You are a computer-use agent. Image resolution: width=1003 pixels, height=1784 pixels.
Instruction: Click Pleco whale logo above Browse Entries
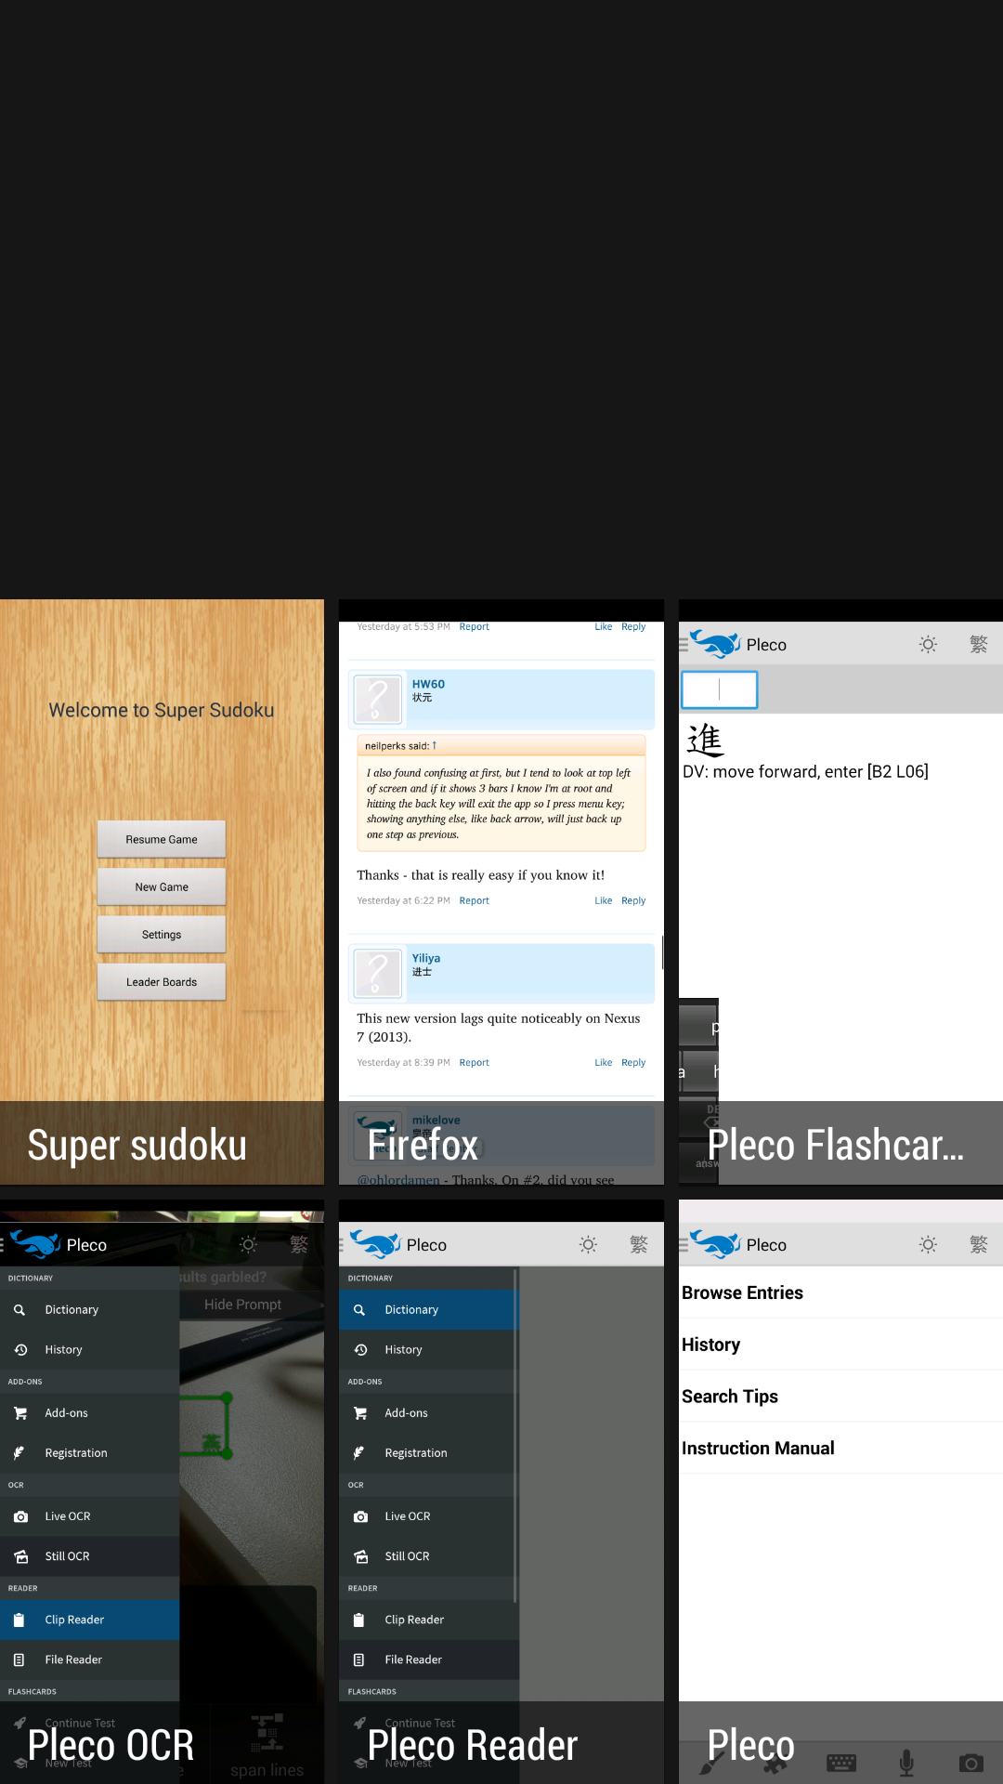(x=715, y=1244)
